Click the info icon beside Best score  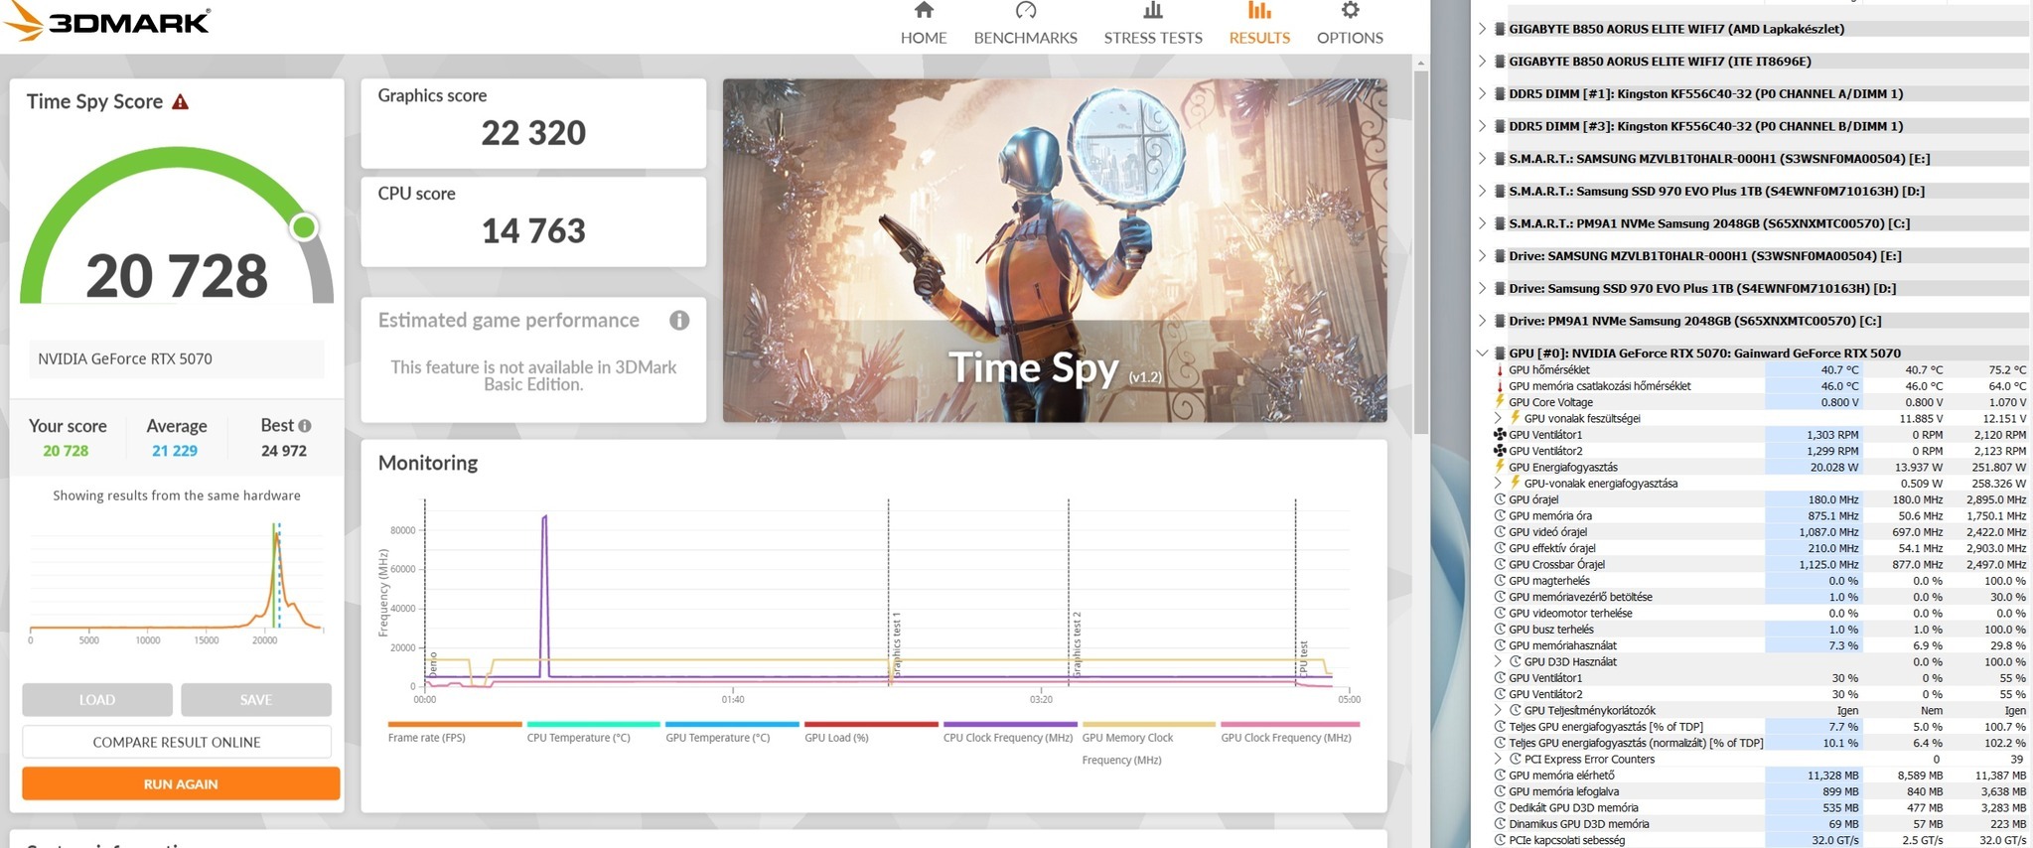pyautogui.click(x=305, y=425)
